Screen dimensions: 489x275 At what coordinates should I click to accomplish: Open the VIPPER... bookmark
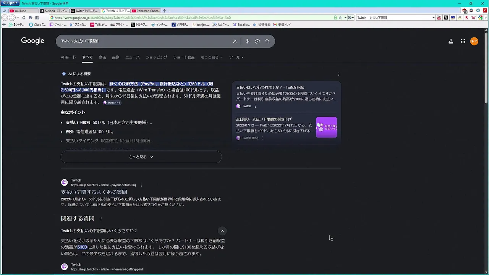tap(180, 24)
